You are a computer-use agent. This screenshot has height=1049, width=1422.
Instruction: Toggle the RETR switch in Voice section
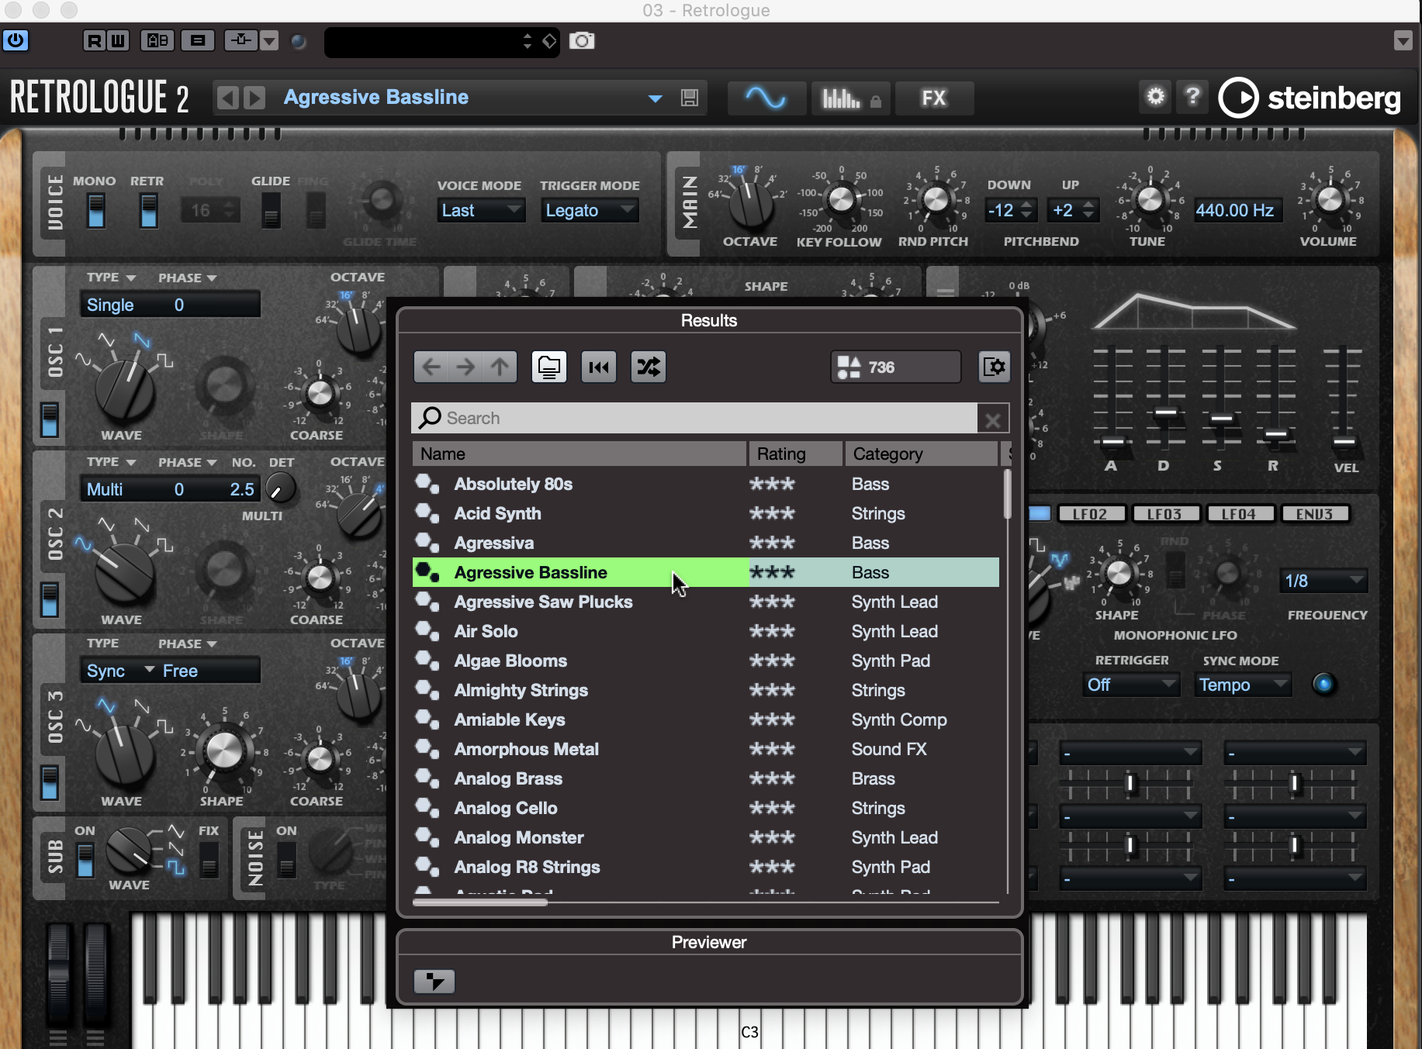pos(148,211)
